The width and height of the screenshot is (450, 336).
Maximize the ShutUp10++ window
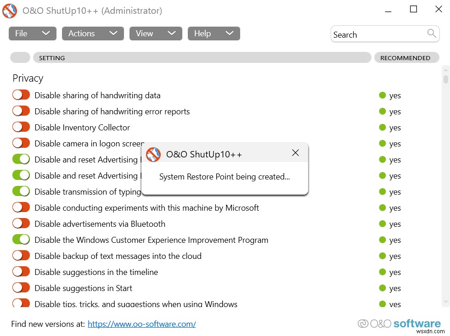pos(413,9)
